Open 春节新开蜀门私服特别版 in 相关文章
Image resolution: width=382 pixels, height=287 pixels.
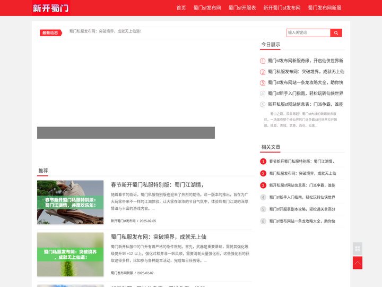301,162
